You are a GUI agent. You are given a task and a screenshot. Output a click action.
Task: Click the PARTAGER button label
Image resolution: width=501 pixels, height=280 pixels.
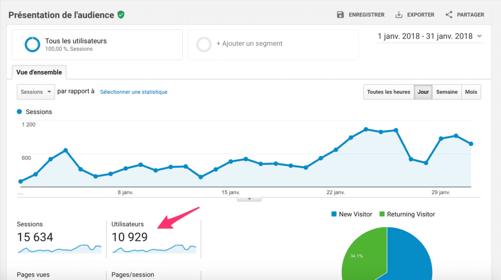point(470,15)
